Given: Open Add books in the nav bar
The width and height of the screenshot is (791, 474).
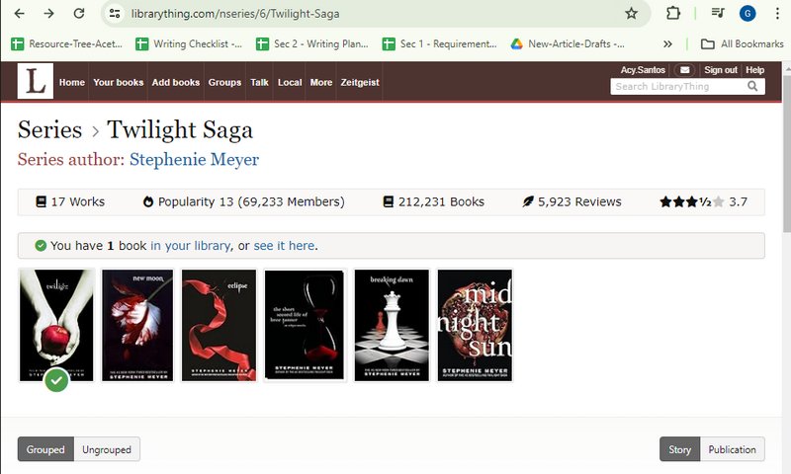Looking at the screenshot, I should [x=176, y=82].
